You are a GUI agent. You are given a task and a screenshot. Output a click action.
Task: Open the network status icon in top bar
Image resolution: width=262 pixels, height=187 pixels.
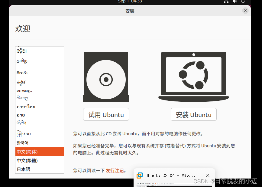pos(226,1)
